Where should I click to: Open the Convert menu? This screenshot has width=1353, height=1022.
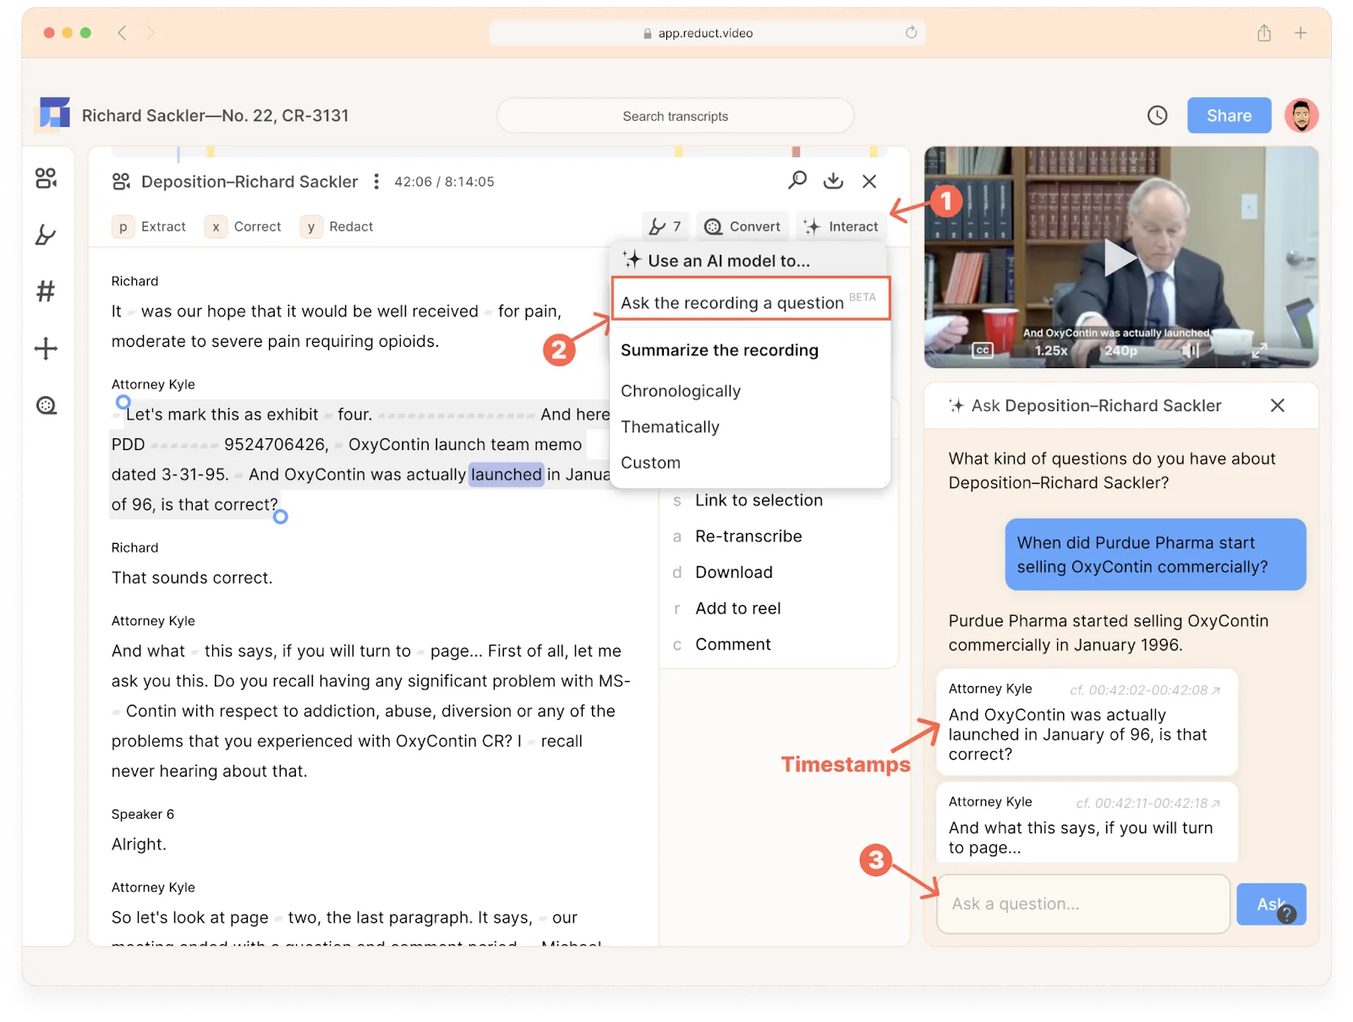742,227
